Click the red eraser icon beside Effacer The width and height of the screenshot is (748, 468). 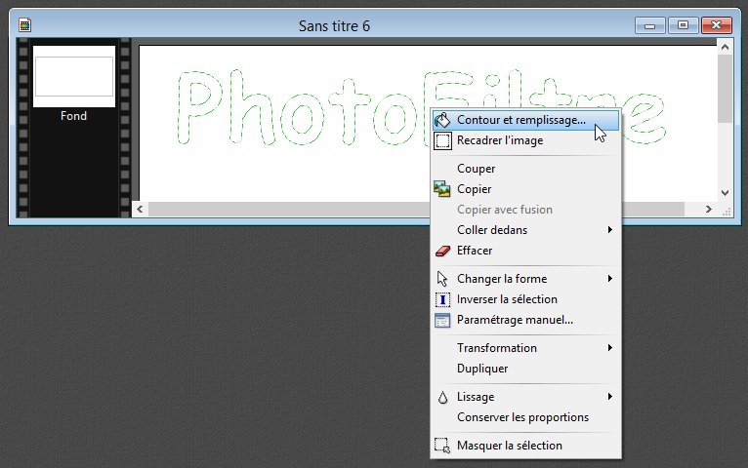coord(442,251)
